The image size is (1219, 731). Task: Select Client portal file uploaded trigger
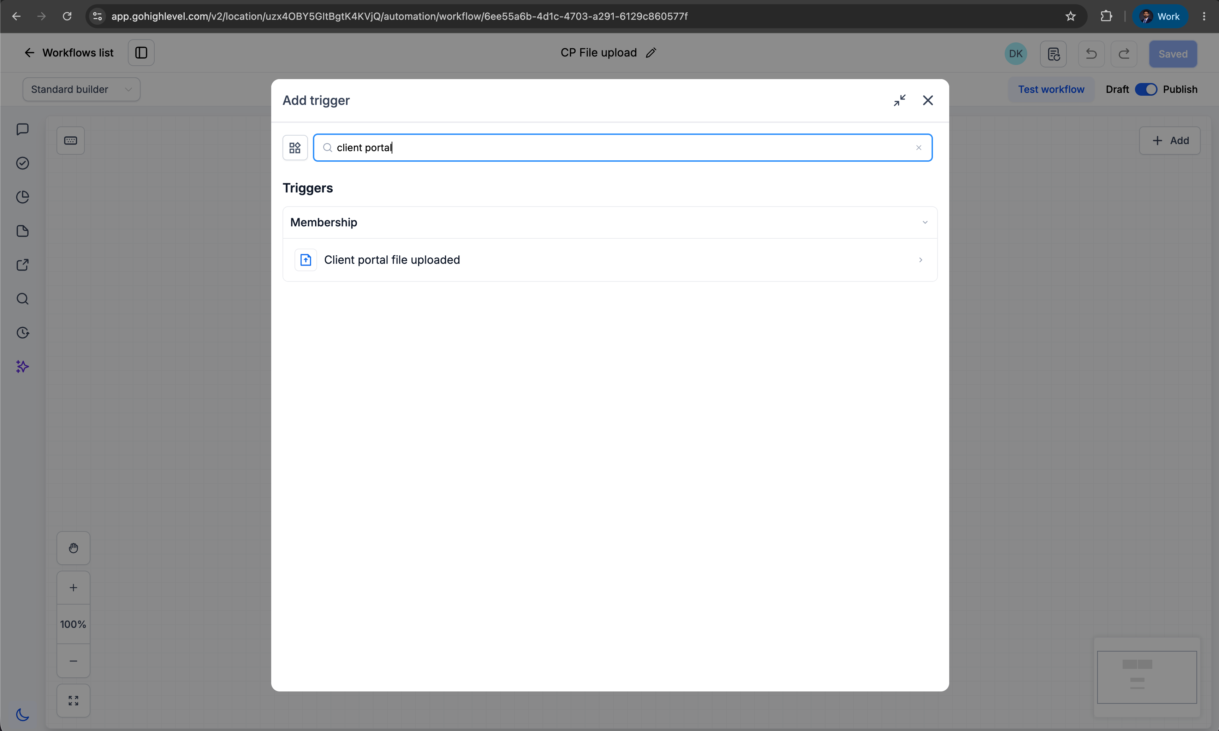(x=610, y=260)
